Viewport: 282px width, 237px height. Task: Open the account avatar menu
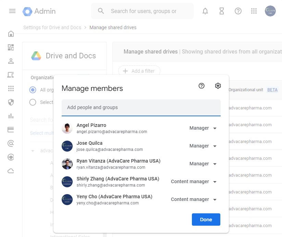click(270, 11)
